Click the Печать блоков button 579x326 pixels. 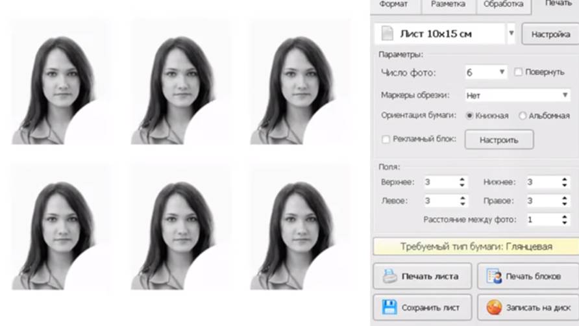(528, 276)
